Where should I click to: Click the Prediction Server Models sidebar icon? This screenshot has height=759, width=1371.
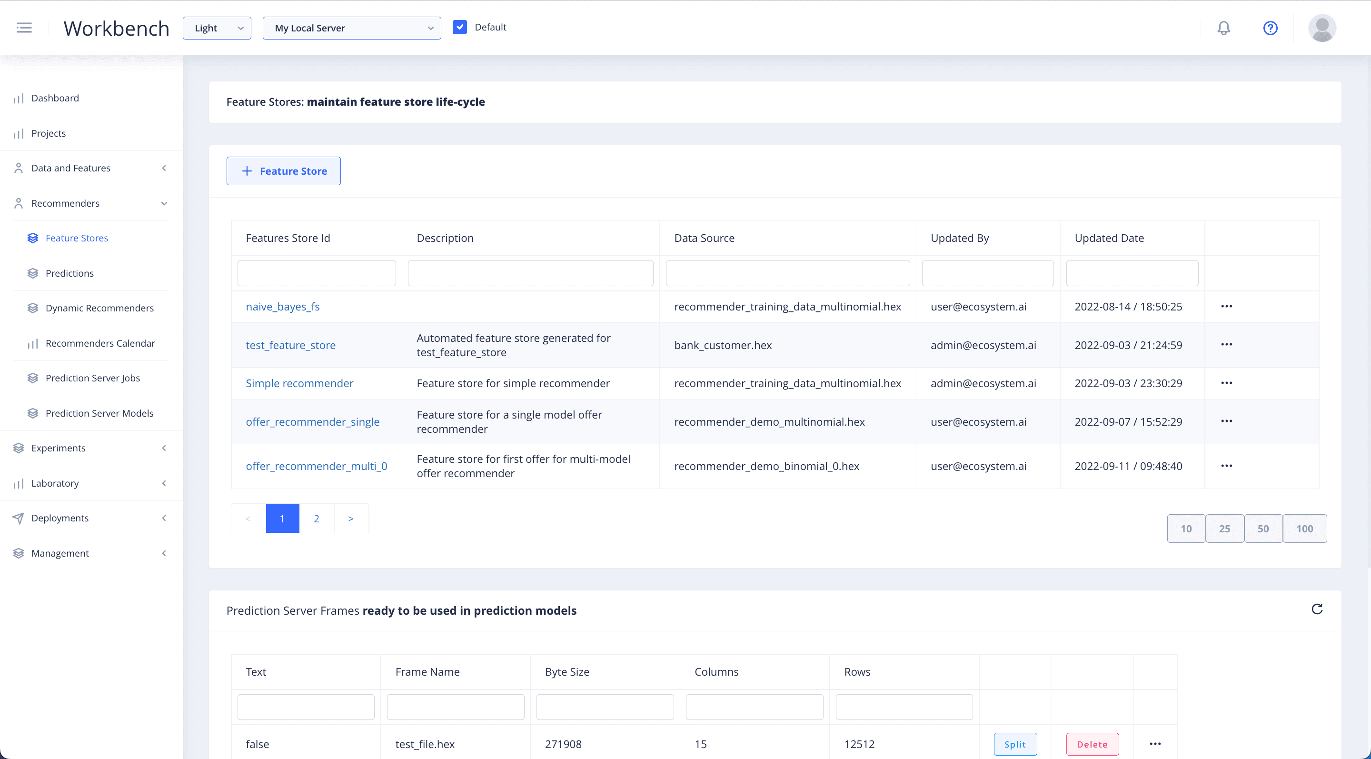(33, 412)
